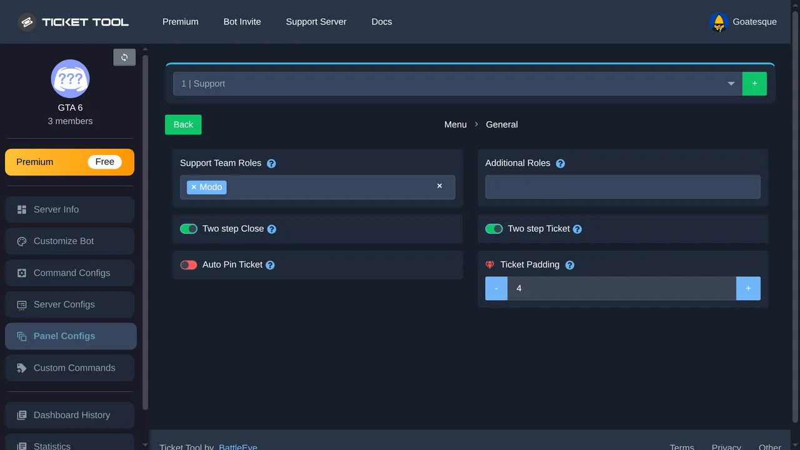Click the sidebar refresh sync icon

tap(124, 57)
